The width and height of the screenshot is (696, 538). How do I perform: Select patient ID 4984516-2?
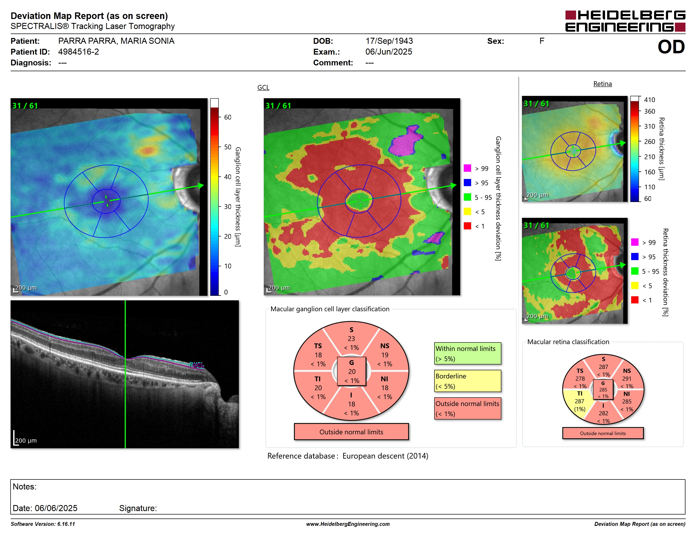click(x=78, y=52)
